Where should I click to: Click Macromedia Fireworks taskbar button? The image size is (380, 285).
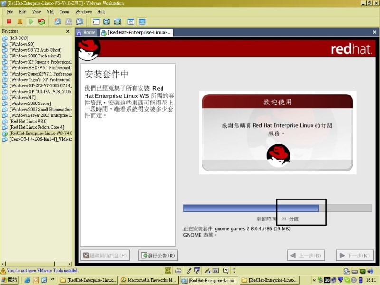[149, 280]
